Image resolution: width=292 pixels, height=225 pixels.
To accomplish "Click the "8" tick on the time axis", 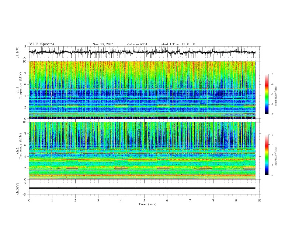I will pyautogui.click(x=213, y=200).
